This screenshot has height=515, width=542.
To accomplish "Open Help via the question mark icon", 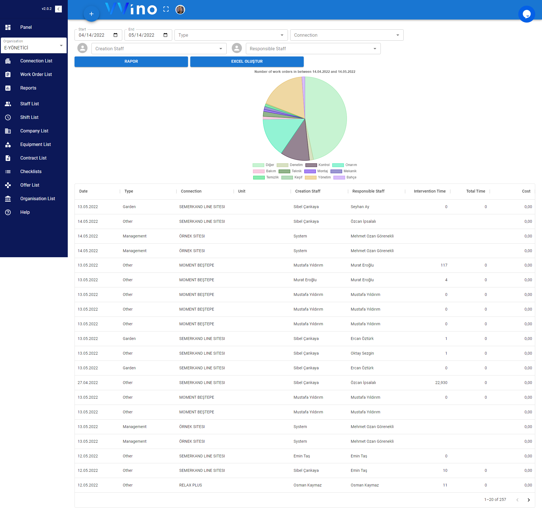I will pos(8,212).
